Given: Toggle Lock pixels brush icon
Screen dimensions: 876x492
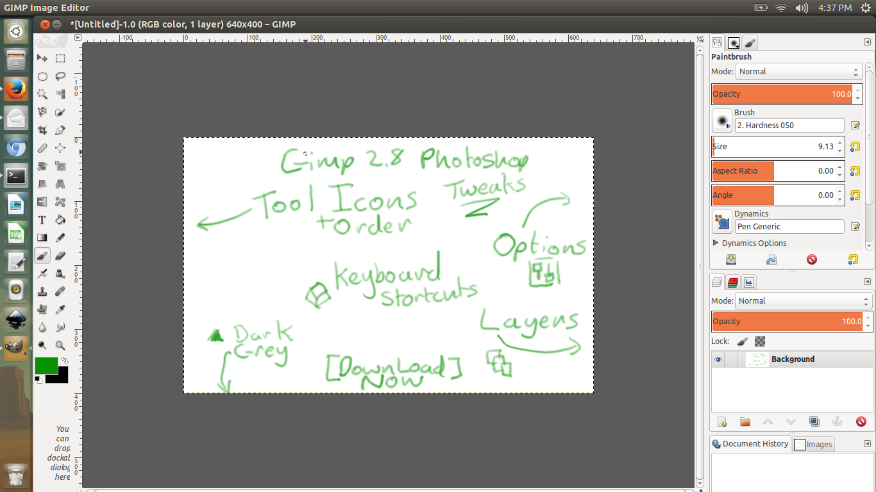Looking at the screenshot, I should (x=742, y=341).
